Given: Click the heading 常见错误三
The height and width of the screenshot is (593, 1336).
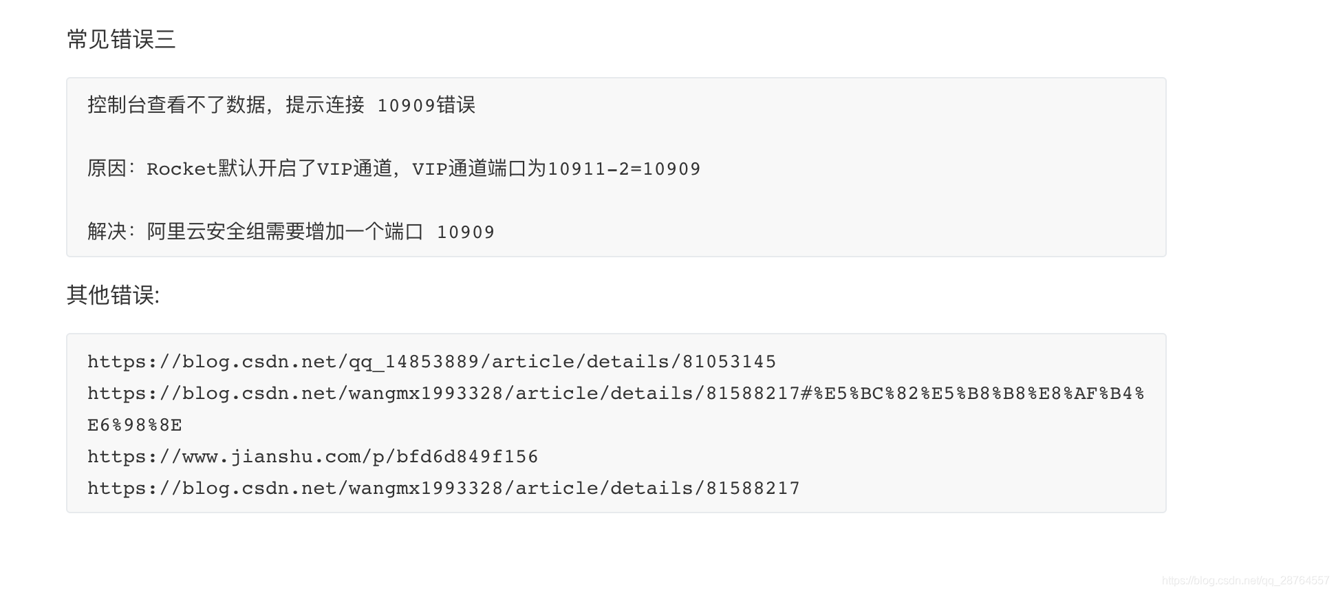Looking at the screenshot, I should point(121,39).
